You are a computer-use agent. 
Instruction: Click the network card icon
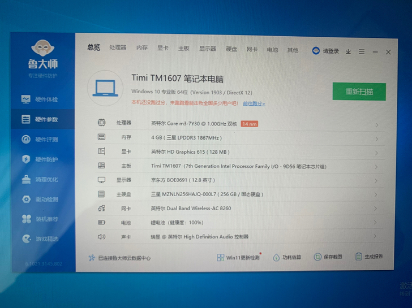(x=101, y=209)
